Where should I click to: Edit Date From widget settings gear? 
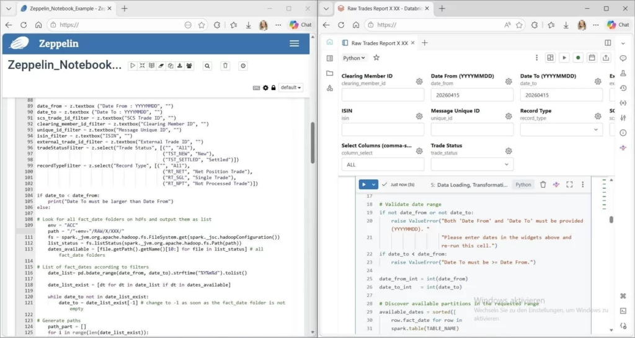tap(508, 81)
